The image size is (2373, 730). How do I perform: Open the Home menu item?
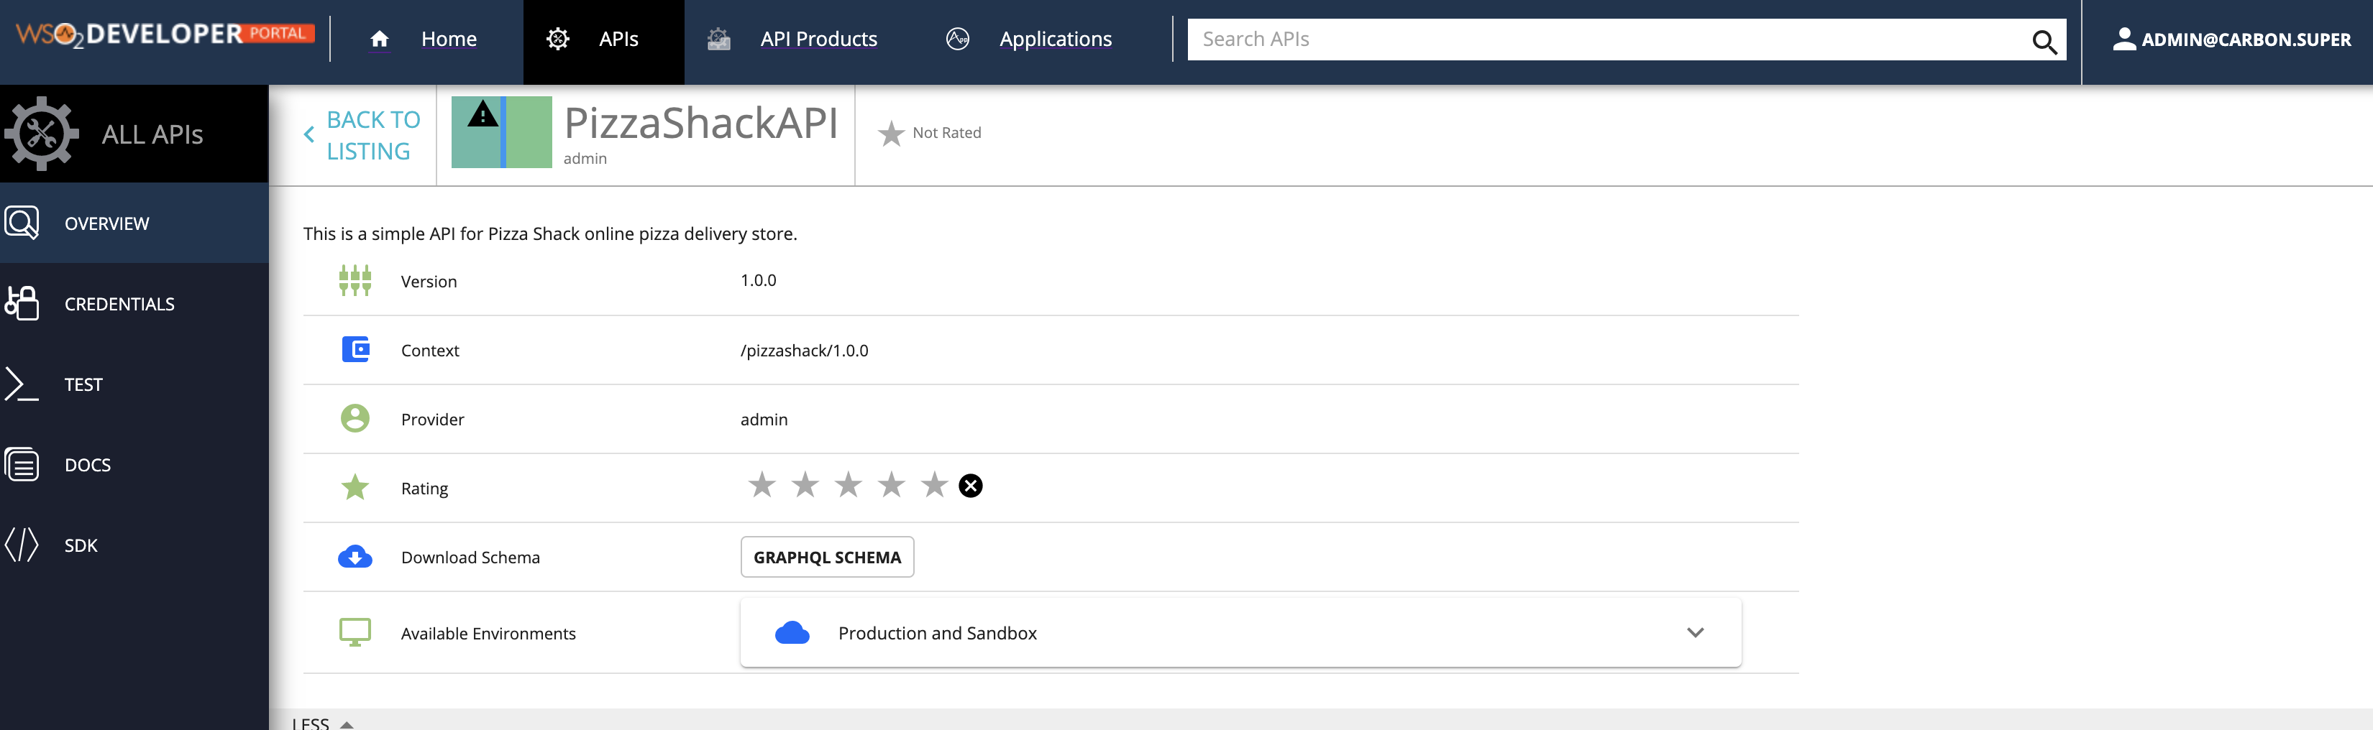(449, 39)
